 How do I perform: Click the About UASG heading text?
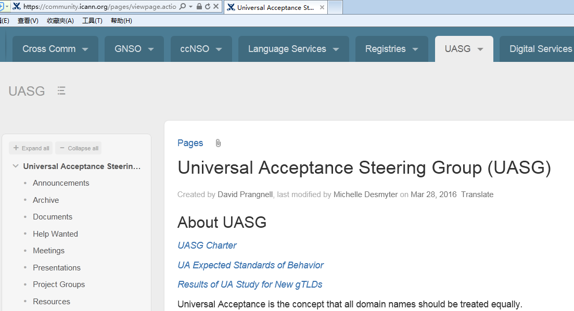click(x=222, y=223)
